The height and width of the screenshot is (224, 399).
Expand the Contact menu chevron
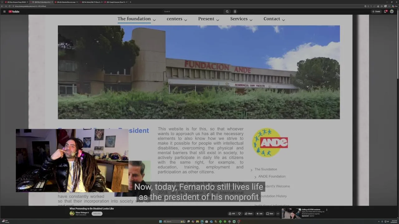[x=283, y=20]
